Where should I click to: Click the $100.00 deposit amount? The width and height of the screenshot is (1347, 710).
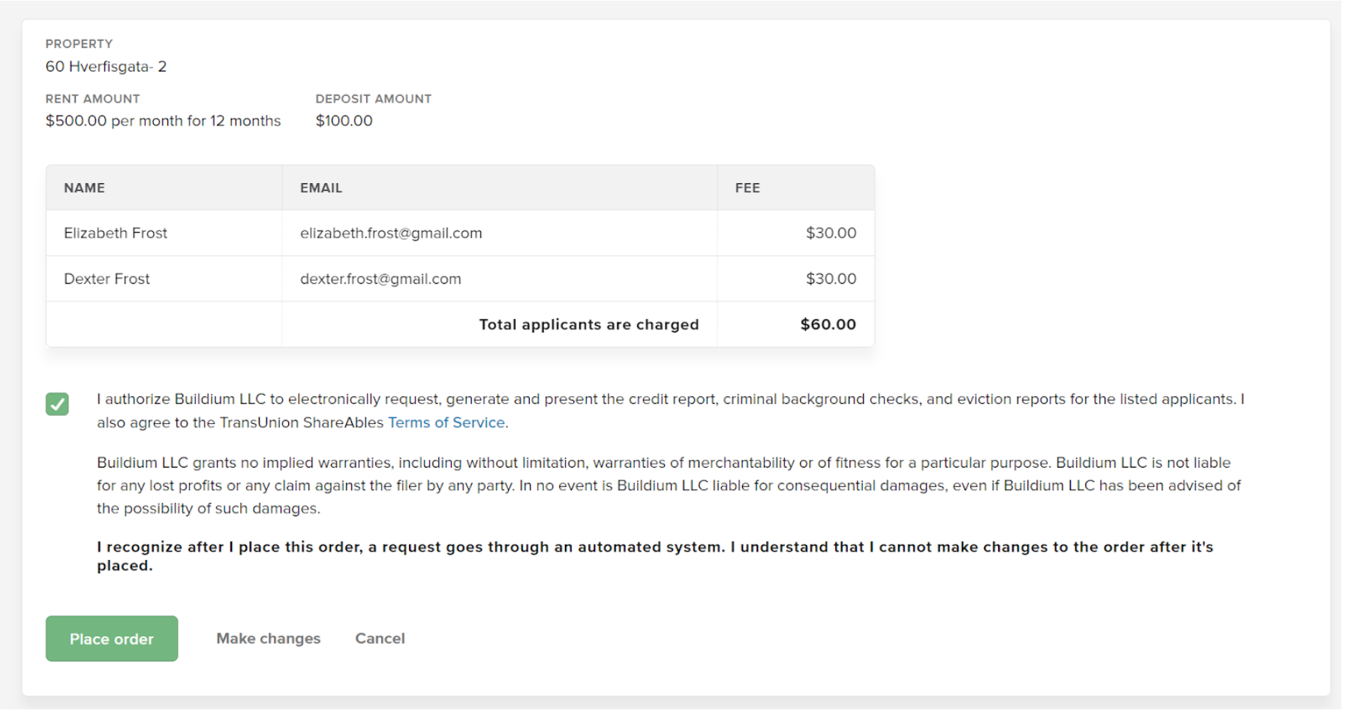point(344,121)
